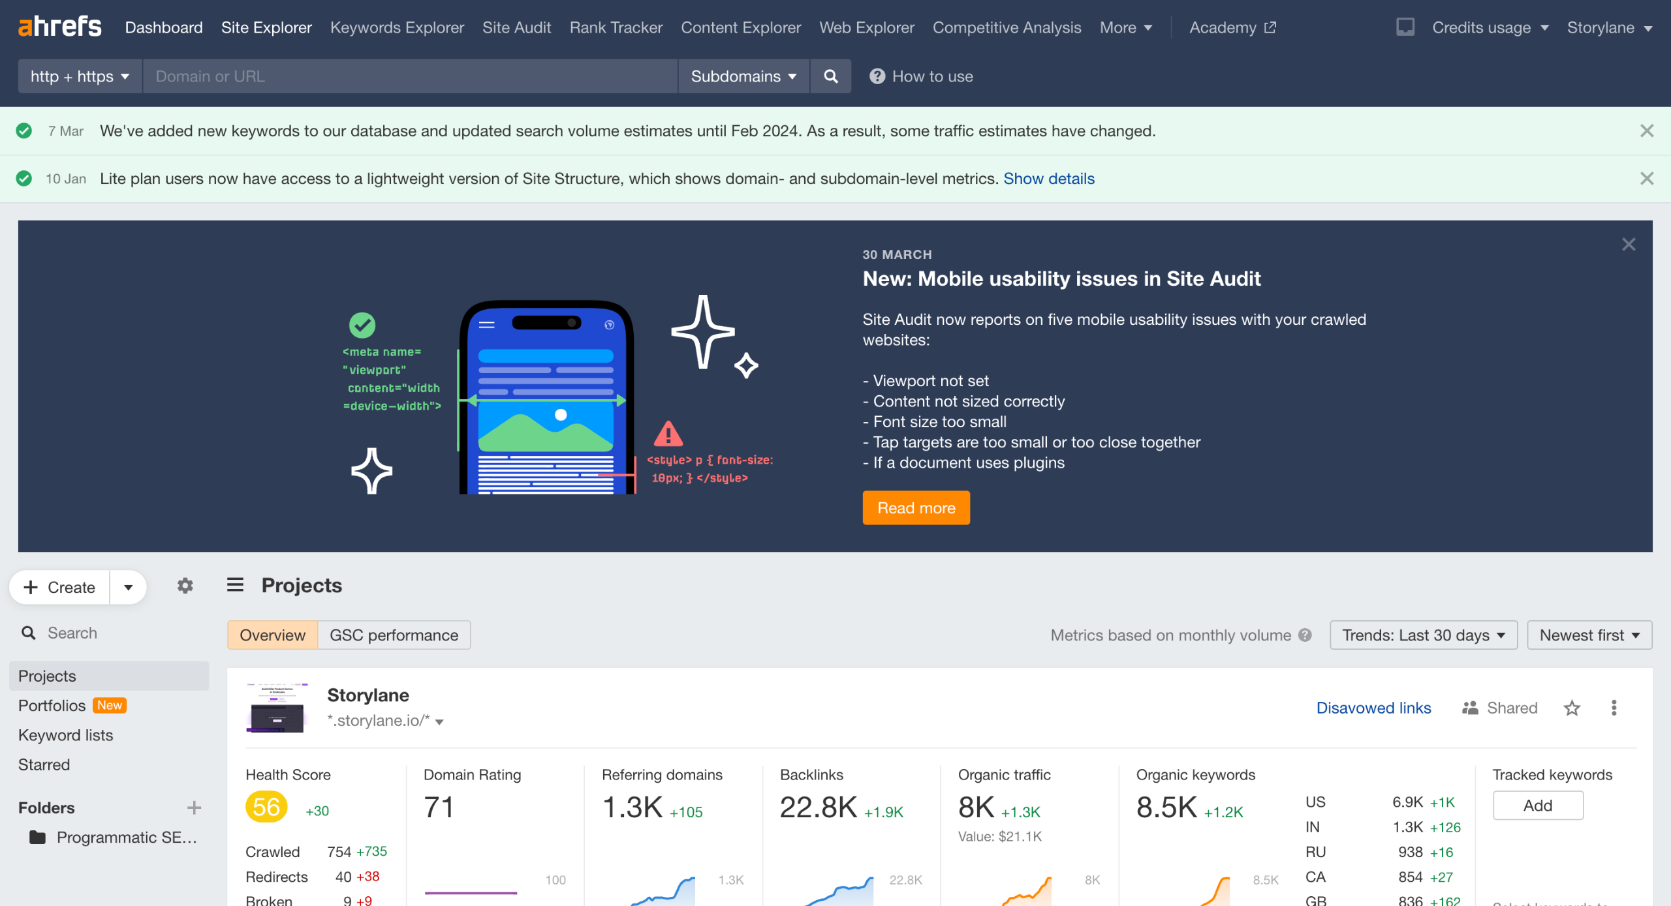
Task: Open the How to use help icon
Action: pyautogui.click(x=877, y=76)
